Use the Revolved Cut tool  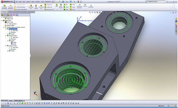click(41, 7)
